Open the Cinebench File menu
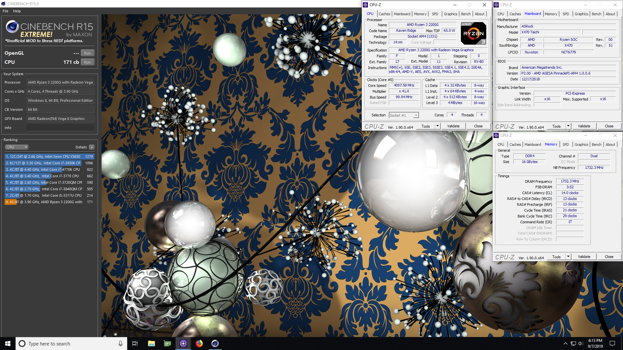The height and width of the screenshot is (350, 623). (6, 11)
